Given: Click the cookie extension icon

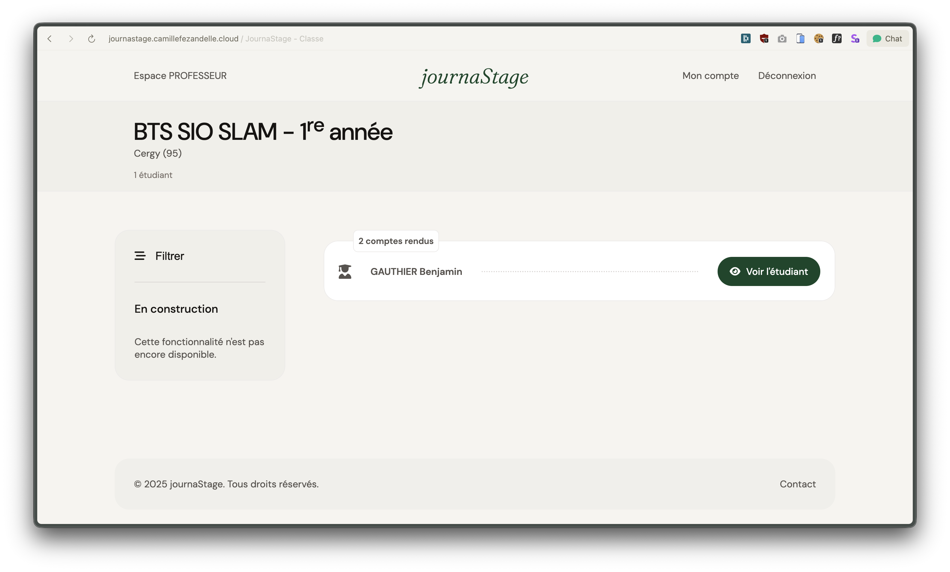Looking at the screenshot, I should 818,38.
